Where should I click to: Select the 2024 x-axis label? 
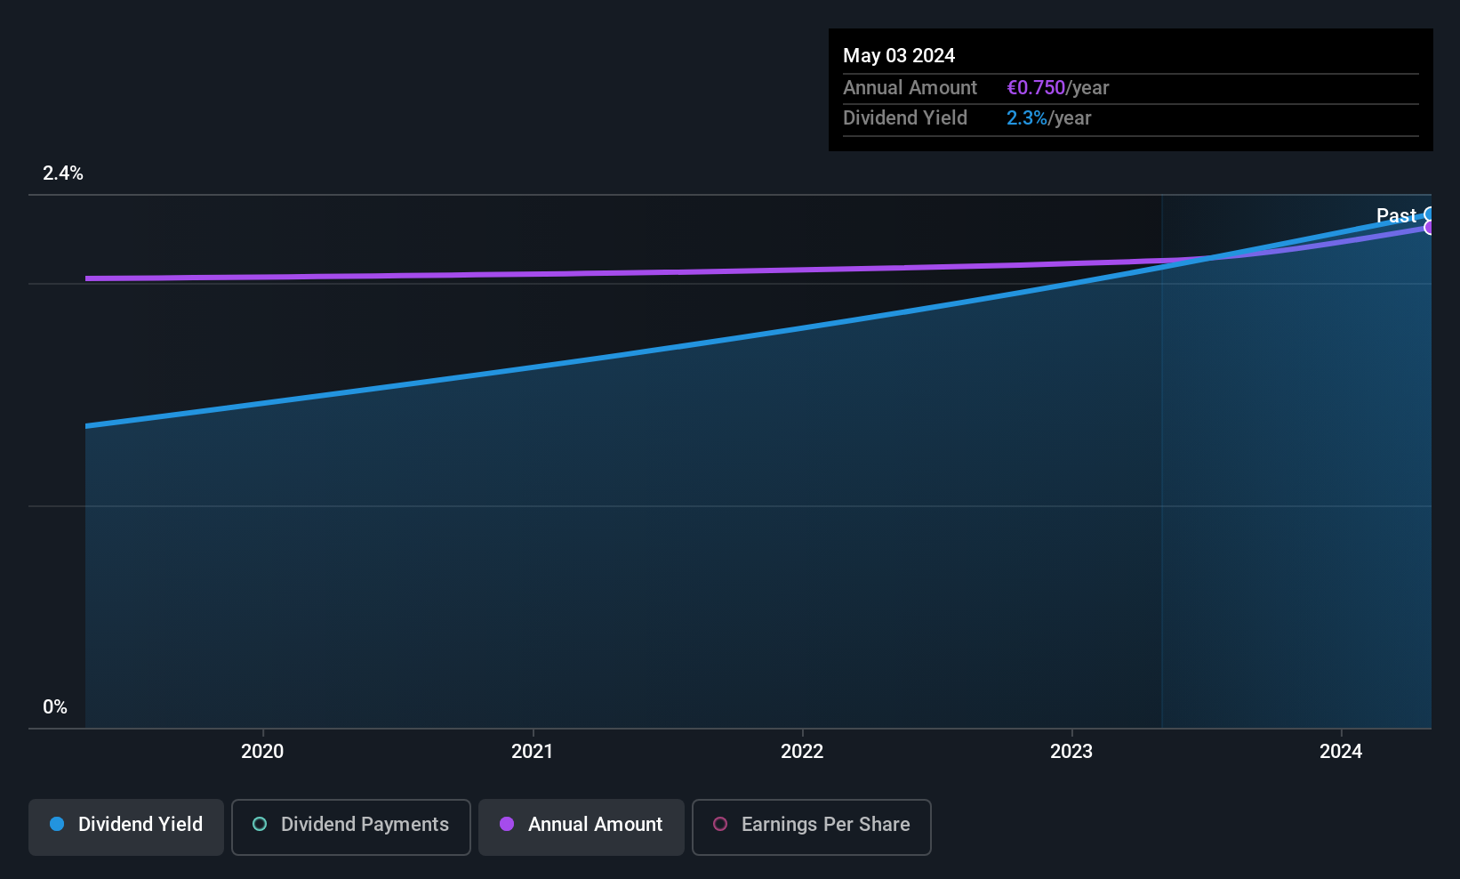tap(1341, 752)
